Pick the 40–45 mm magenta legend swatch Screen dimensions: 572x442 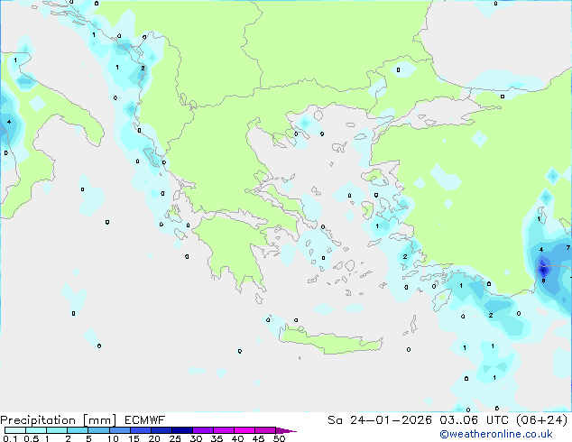[x=244, y=430]
